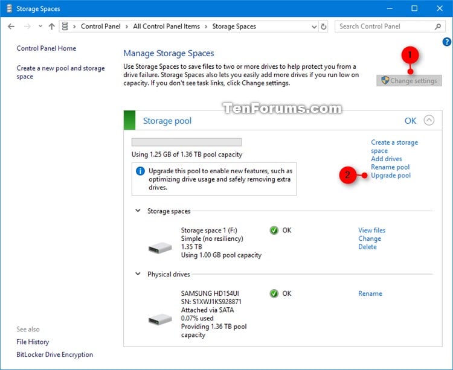Viewport: 453px width, 370px height.
Task: Click Rename for SAMSUNG HD154UI drive
Action: (370, 293)
